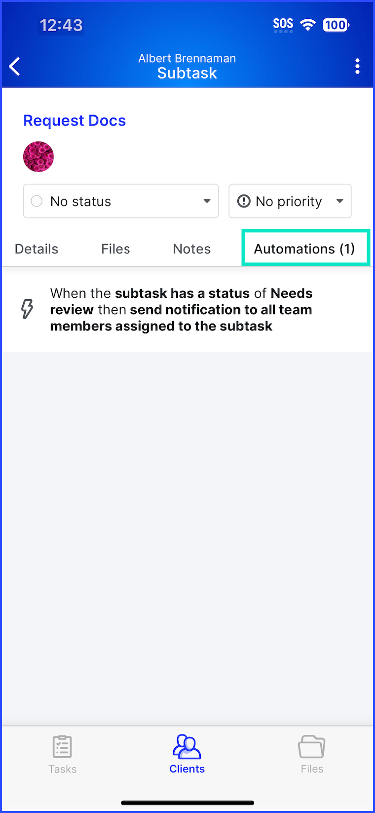Select the No status radio circle
The height and width of the screenshot is (813, 375).
click(x=37, y=201)
